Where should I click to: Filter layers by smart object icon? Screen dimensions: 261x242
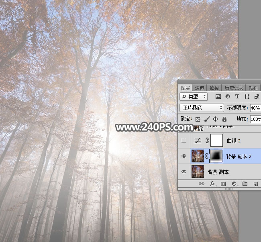point(257,96)
